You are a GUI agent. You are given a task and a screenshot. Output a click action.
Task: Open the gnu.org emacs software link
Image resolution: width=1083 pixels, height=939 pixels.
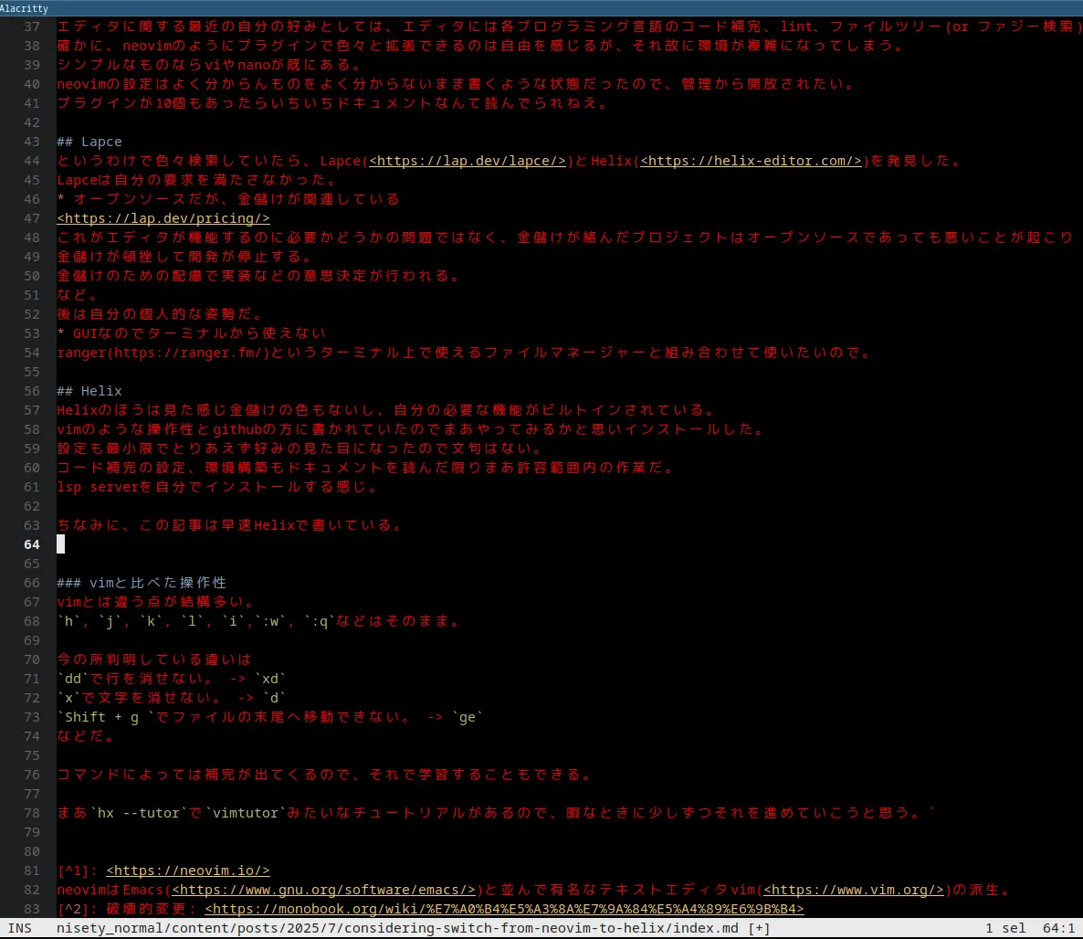pos(324,890)
